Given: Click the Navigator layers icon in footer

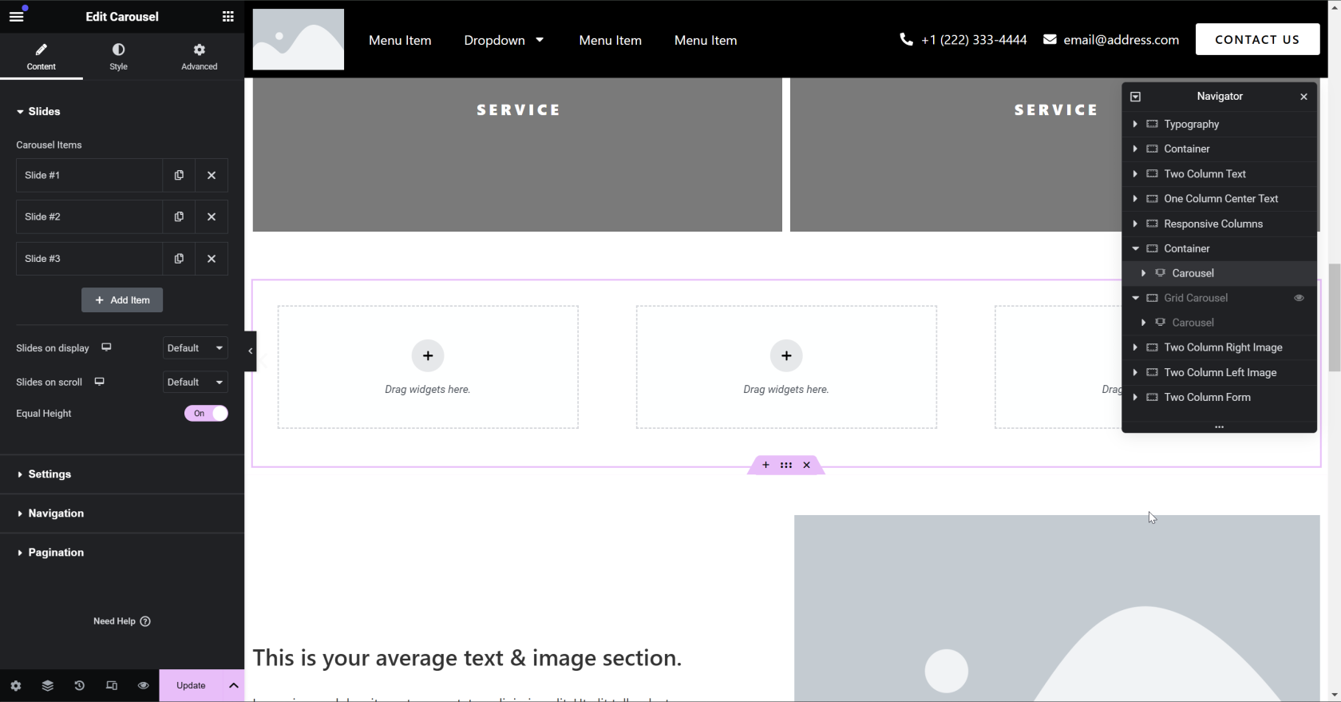Looking at the screenshot, I should 48,685.
